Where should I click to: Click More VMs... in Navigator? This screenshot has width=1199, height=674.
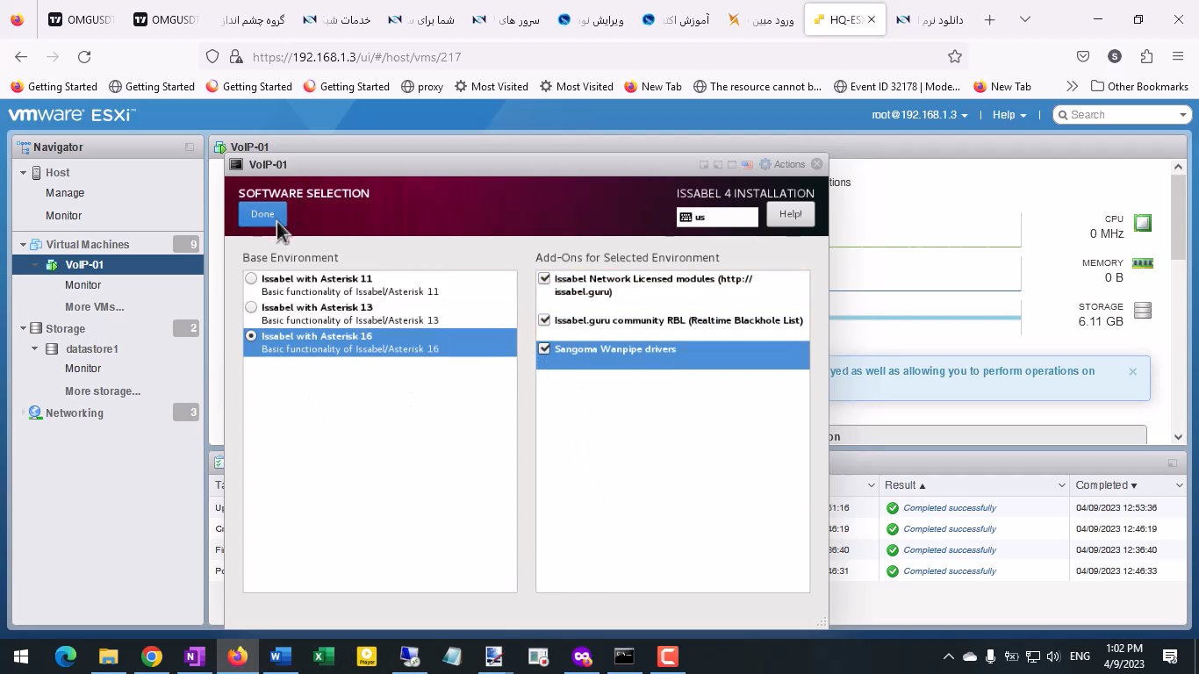click(x=94, y=307)
